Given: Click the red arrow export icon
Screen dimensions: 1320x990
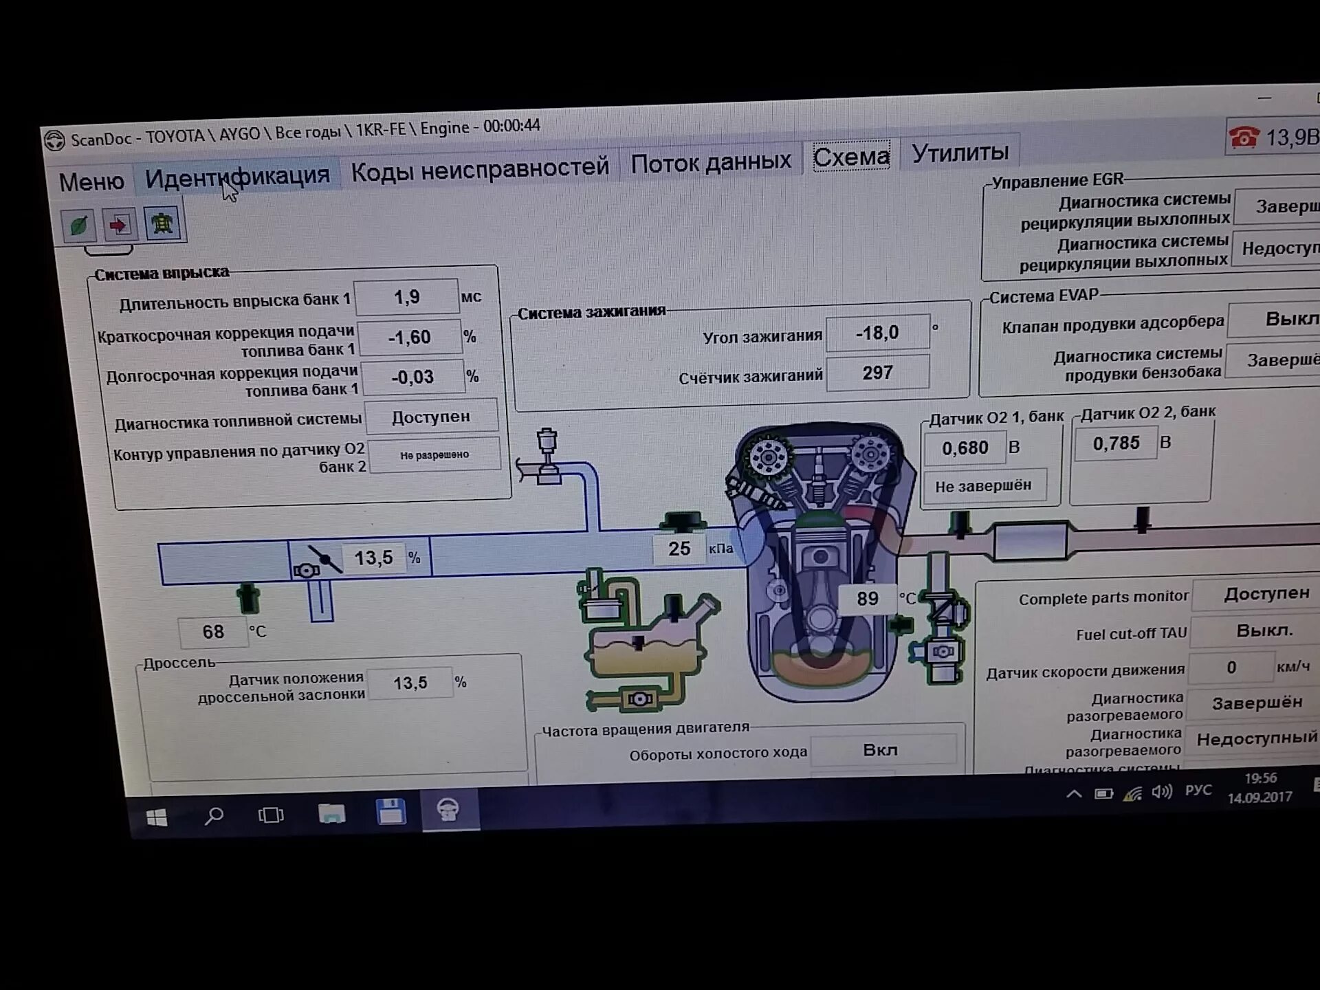Looking at the screenshot, I should 120,224.
